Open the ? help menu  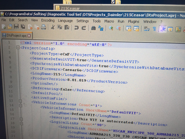pos(161,22)
